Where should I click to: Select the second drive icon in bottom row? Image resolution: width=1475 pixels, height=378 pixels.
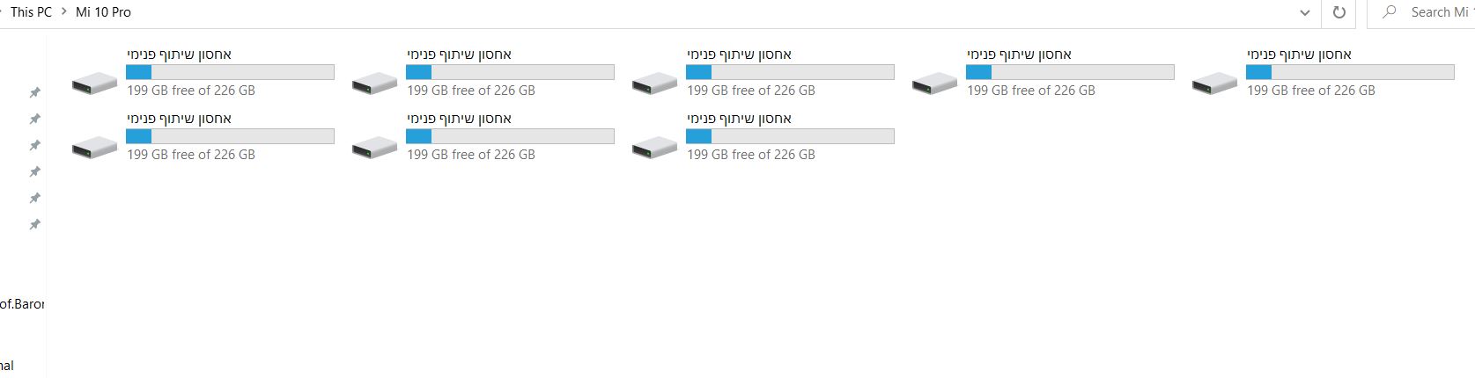click(374, 148)
